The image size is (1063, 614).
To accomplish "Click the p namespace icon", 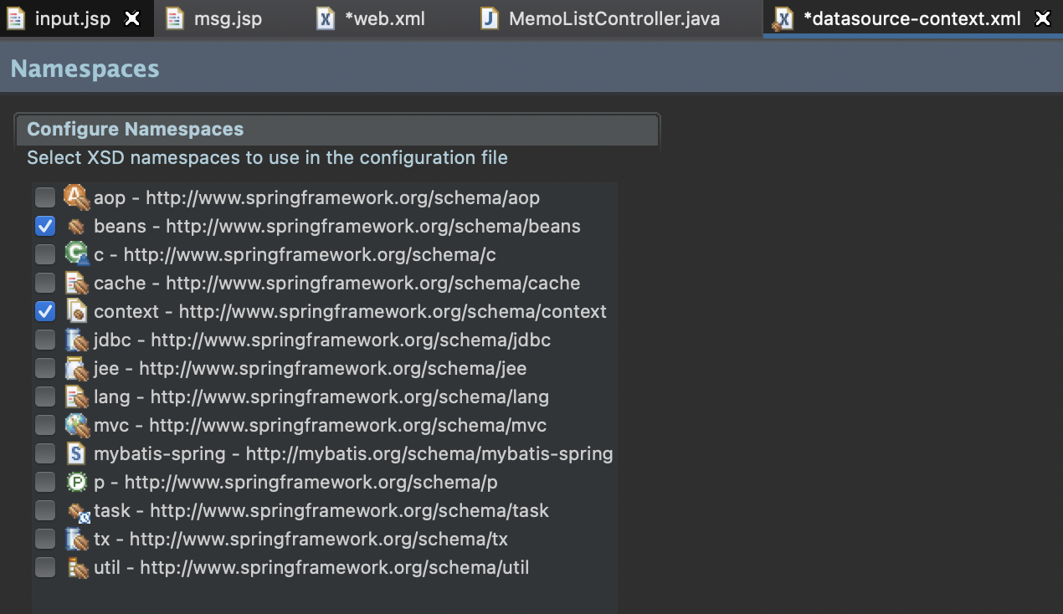I will pyautogui.click(x=76, y=482).
